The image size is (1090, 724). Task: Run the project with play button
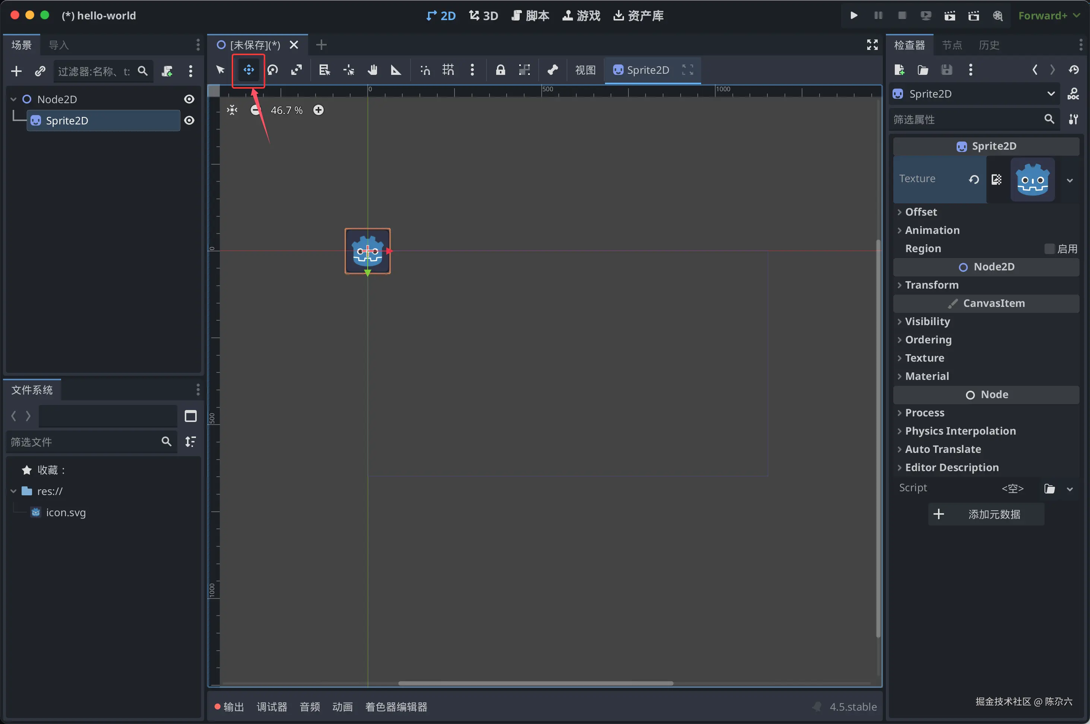coord(853,16)
